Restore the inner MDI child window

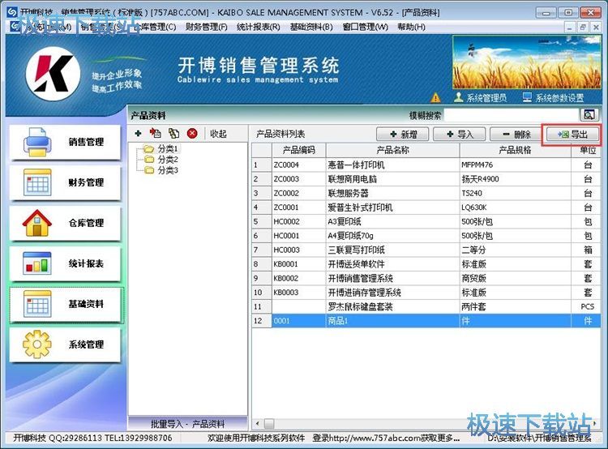(582, 27)
